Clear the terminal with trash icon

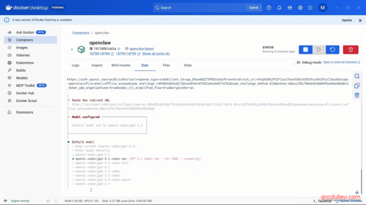pos(357,95)
